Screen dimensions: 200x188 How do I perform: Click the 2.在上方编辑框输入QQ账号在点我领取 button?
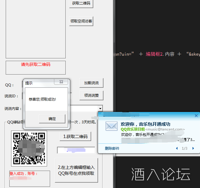tap(76, 170)
